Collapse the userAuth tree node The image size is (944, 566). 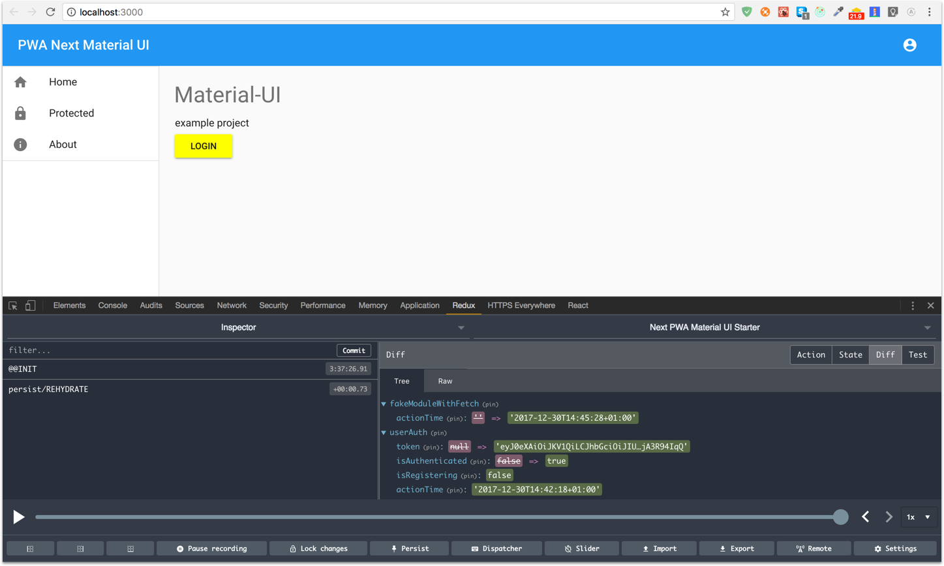click(384, 432)
